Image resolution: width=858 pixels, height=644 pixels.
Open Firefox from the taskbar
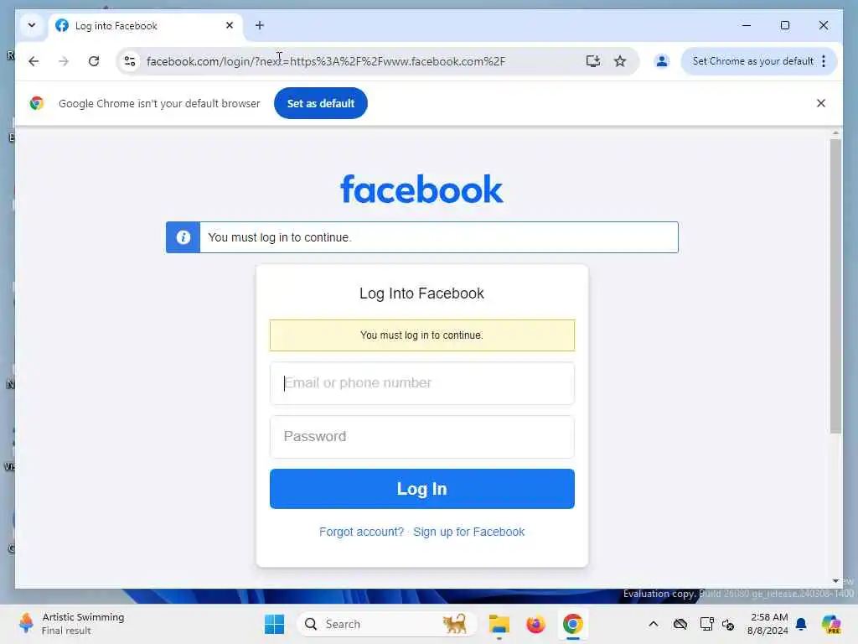point(535,624)
